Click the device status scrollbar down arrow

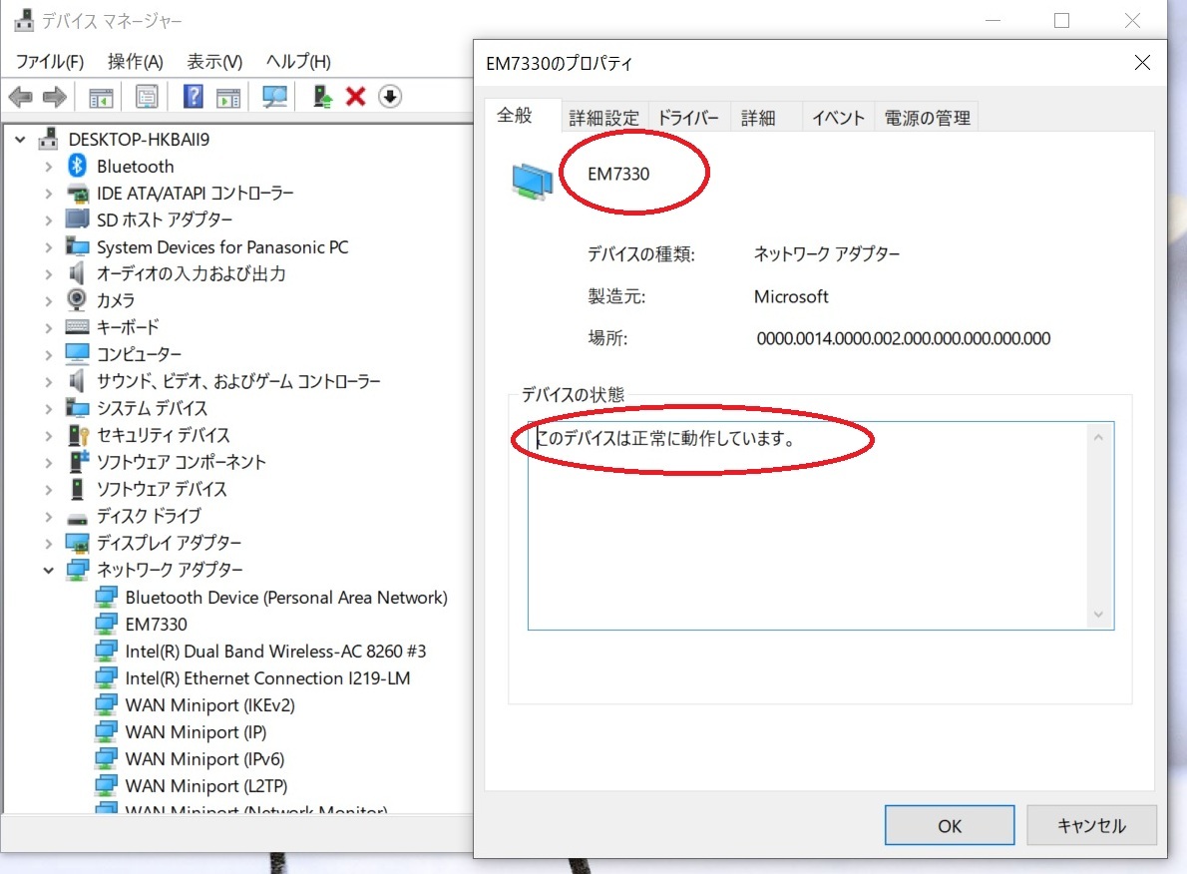(x=1098, y=615)
